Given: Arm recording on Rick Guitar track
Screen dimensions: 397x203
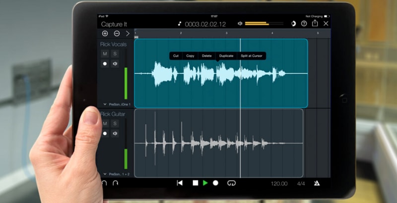Looking at the screenshot, I should coord(105,133).
